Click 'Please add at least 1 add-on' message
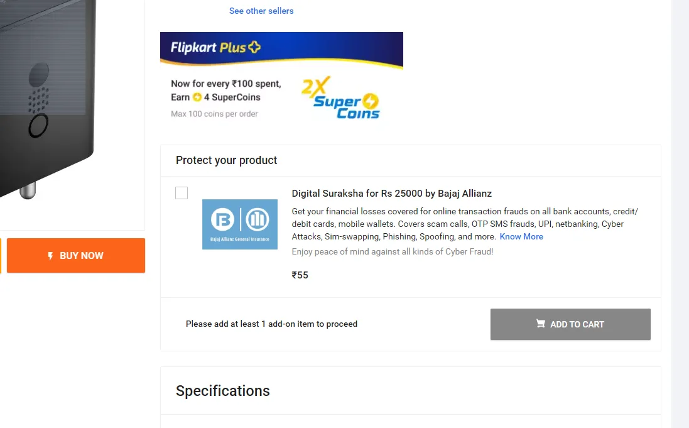The image size is (689, 428). pos(271,324)
